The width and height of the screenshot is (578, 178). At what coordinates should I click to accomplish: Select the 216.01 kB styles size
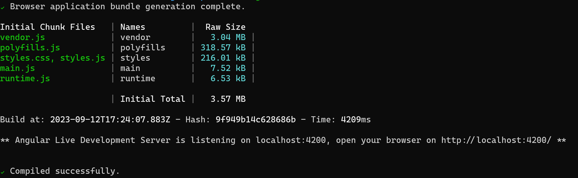223,58
